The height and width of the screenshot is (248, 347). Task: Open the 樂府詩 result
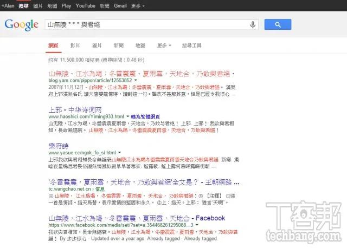click(59, 146)
